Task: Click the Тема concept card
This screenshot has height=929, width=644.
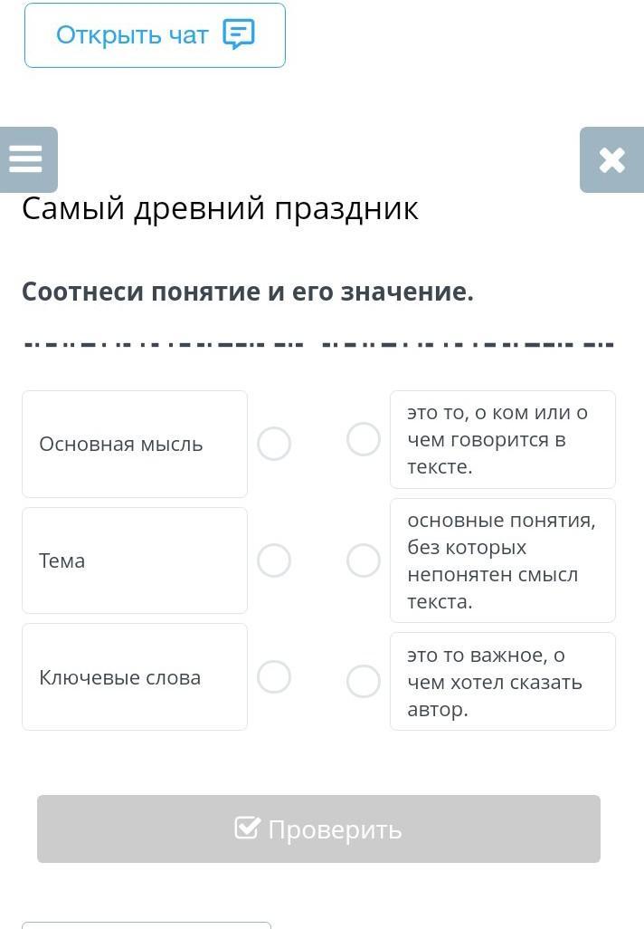Action: (x=135, y=560)
